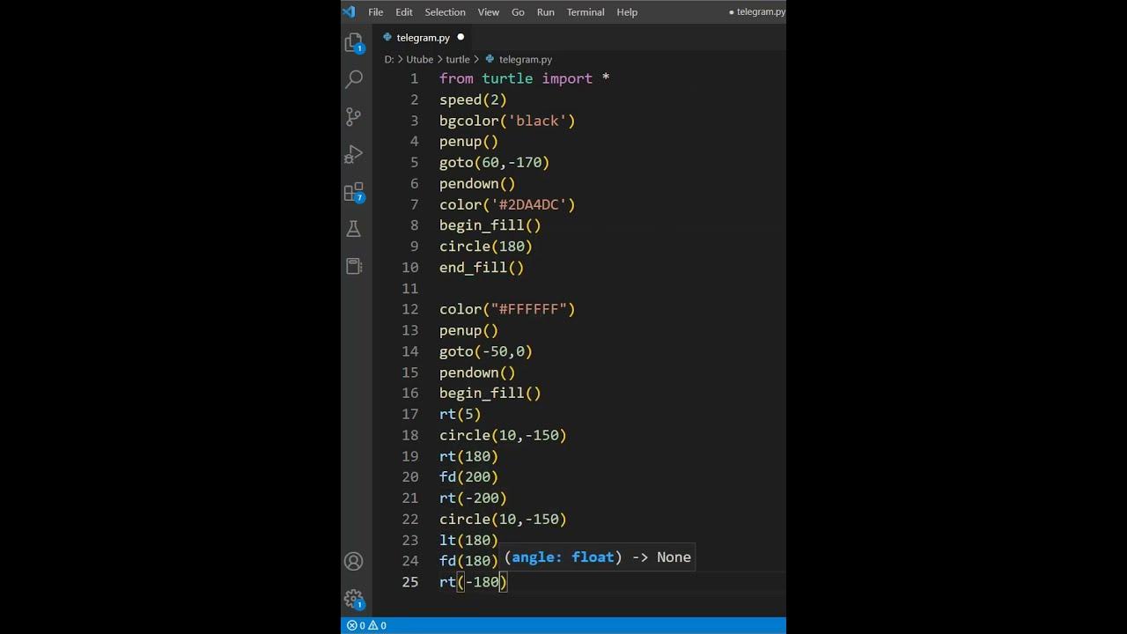
Task: Open the Accounts icon in activity bar
Action: coord(354,561)
